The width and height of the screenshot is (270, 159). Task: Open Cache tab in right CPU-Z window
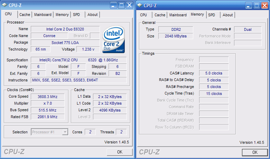coord(160,15)
